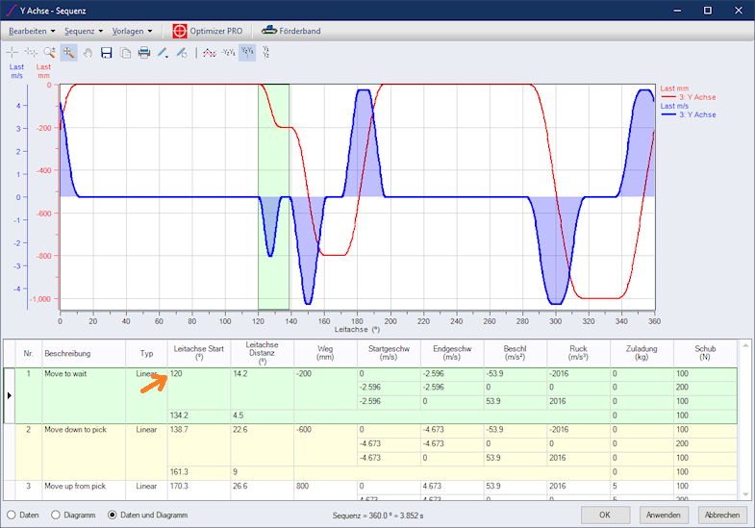Open the Bearbeiten dropdown menu
755x528 pixels.
31,31
